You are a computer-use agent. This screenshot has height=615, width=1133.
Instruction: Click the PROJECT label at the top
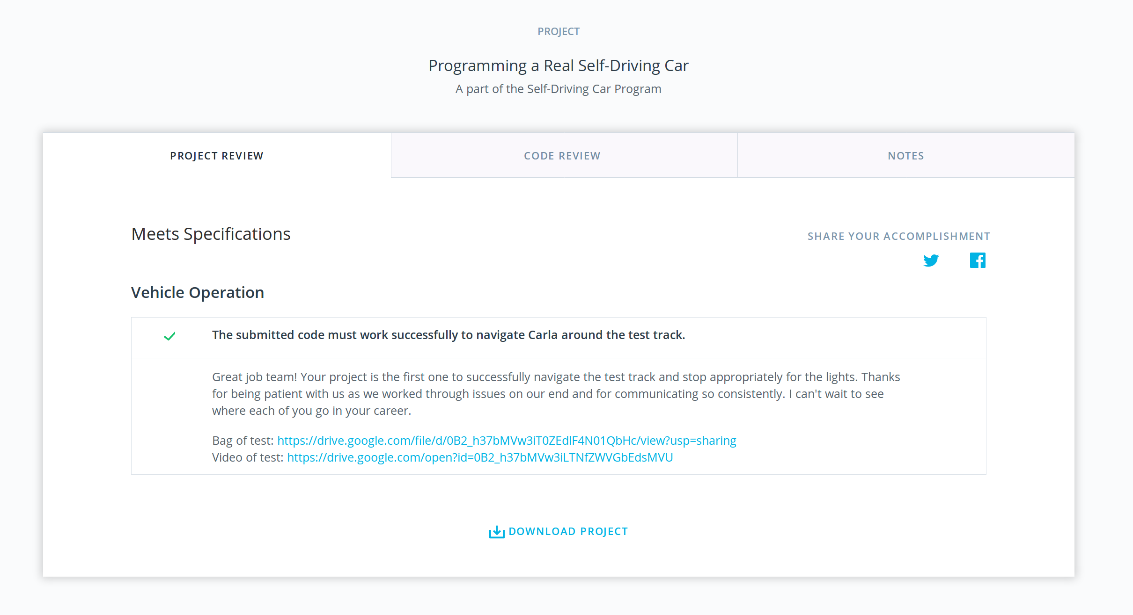[x=558, y=31]
